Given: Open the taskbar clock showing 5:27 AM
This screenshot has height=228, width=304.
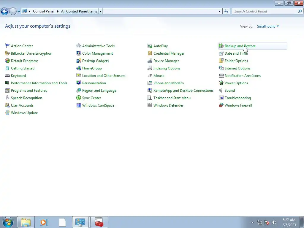Looking at the screenshot, I should pyautogui.click(x=289, y=222).
